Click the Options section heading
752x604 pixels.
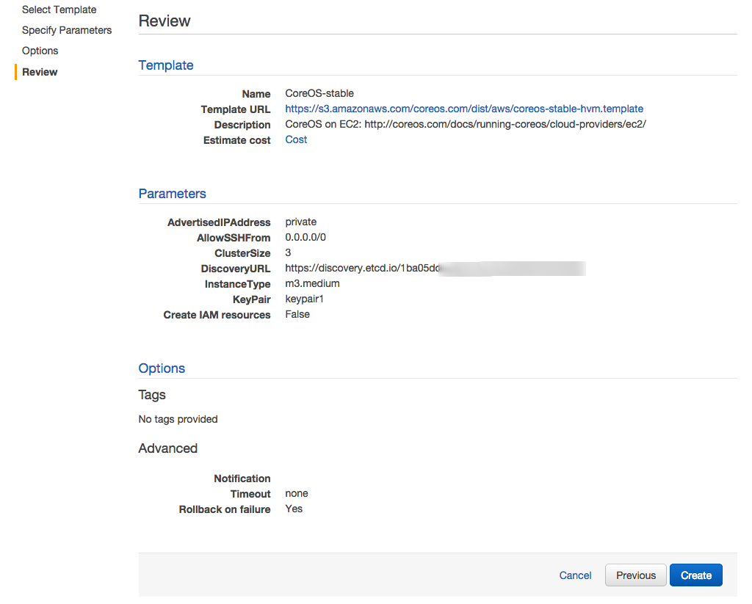pos(162,368)
